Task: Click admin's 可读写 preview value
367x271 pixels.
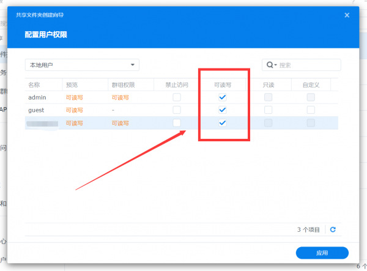Action: pyautogui.click(x=74, y=98)
